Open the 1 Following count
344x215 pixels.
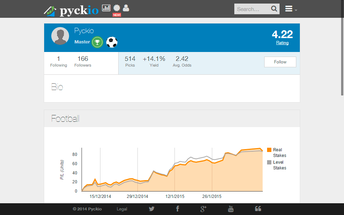pos(58,62)
